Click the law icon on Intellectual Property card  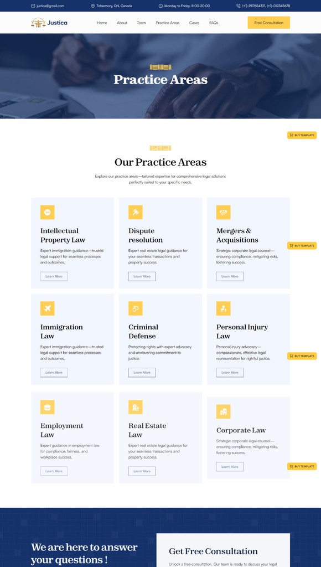tap(48, 213)
